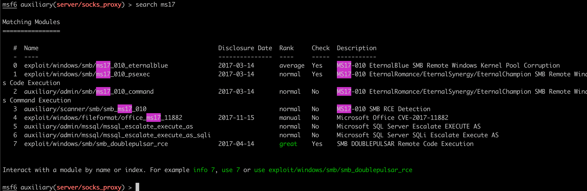
Task: Click module name auxiliary/admin/mssql/mssql_escalate_execute_as
Action: (109, 126)
